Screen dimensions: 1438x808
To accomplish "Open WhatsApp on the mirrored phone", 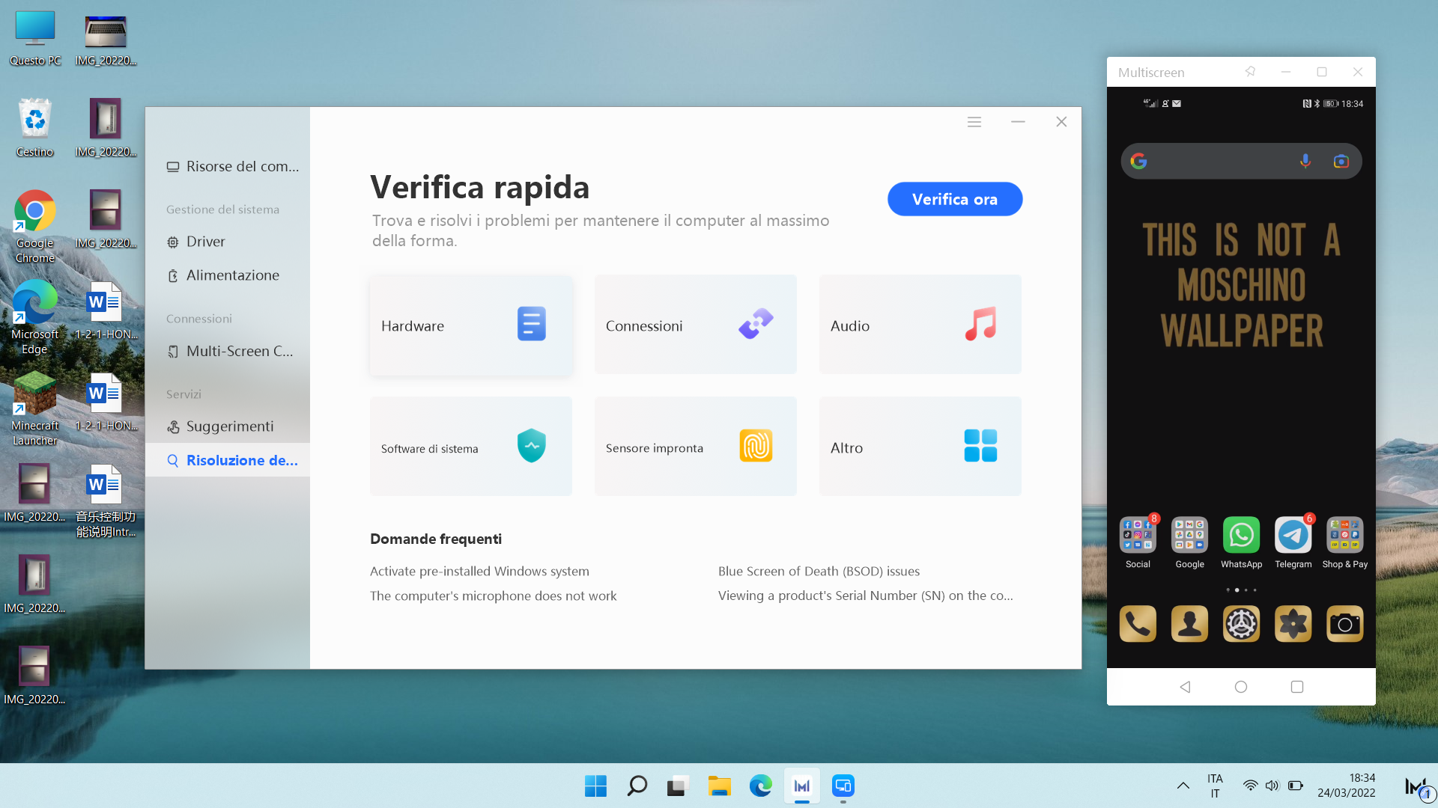I will (x=1241, y=534).
